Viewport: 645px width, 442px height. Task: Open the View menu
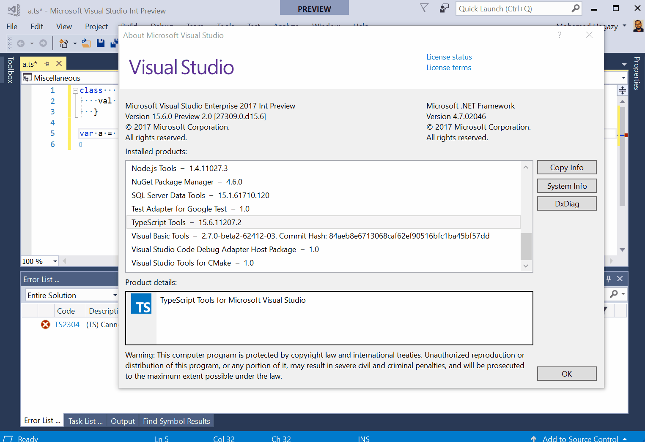tap(63, 26)
